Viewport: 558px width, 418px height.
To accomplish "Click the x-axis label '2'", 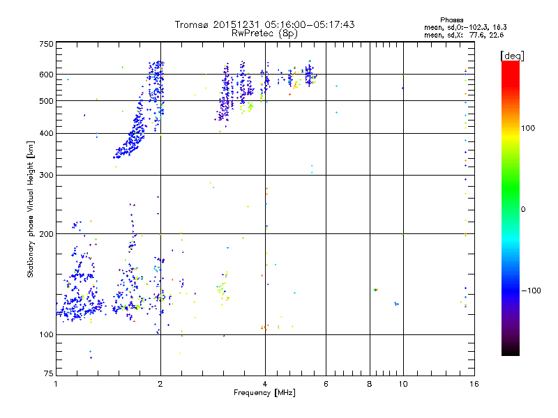I will click(160, 384).
